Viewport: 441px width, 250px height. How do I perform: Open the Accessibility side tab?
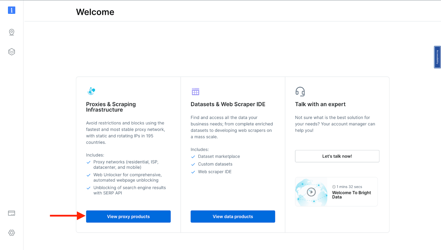point(437,57)
